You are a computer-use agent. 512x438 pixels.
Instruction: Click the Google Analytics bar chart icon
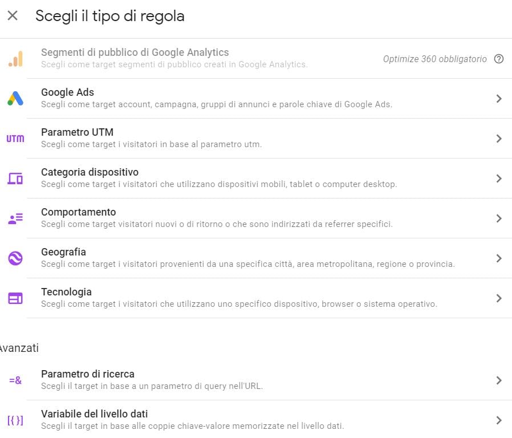click(15, 59)
